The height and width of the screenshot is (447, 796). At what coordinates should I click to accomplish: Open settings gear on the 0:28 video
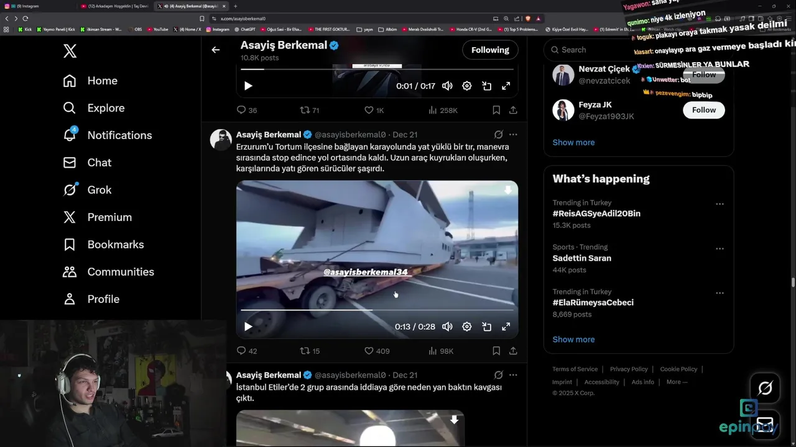click(467, 327)
